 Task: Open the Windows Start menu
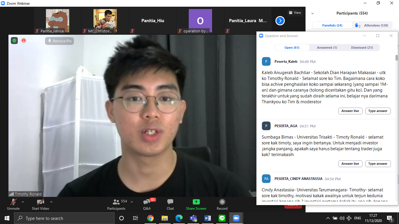tap(7, 218)
